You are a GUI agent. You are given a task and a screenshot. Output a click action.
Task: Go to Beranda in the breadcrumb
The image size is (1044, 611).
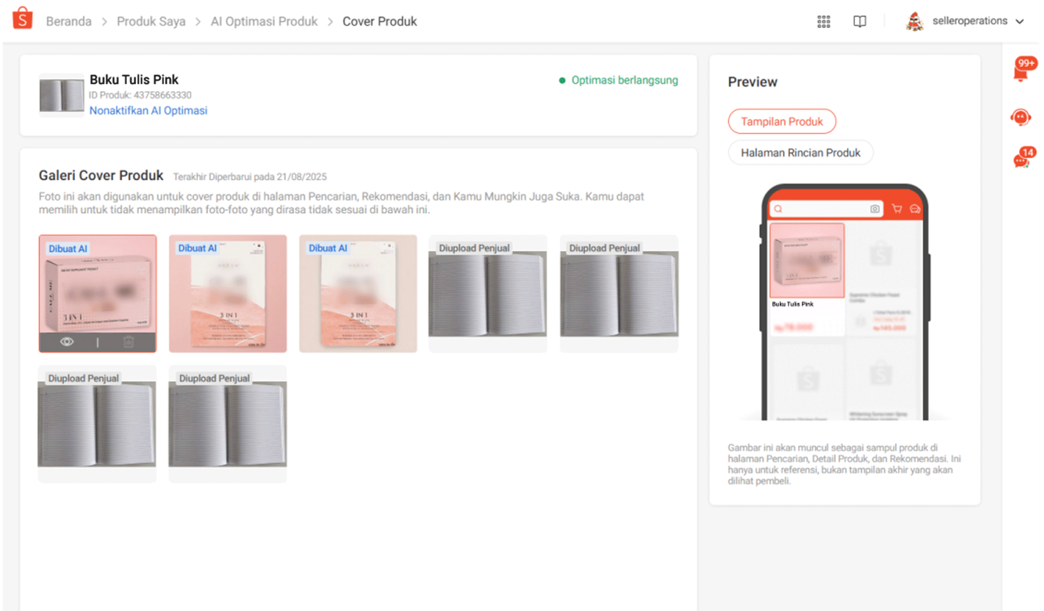coord(69,21)
